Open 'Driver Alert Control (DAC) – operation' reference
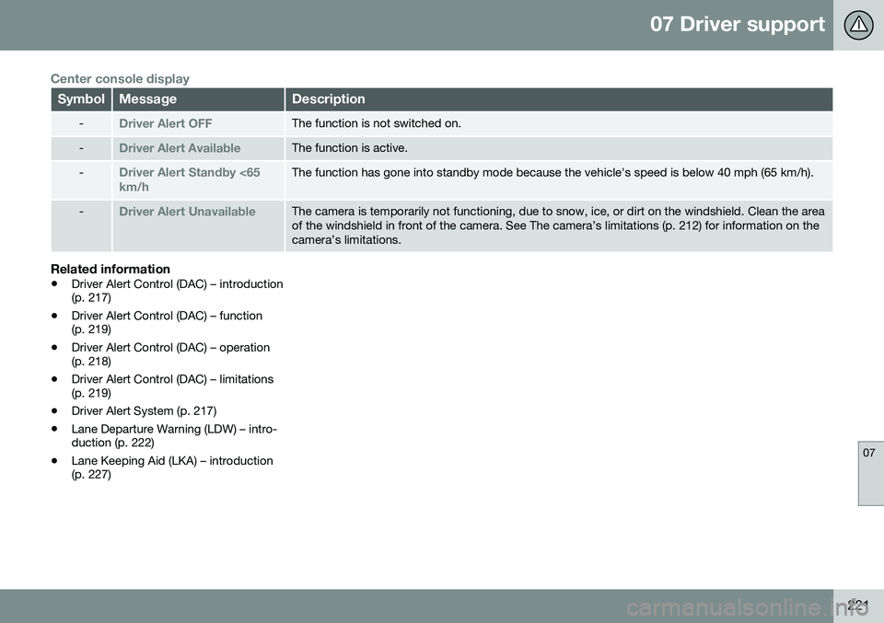Viewport: 884px width, 623px height. click(170, 354)
